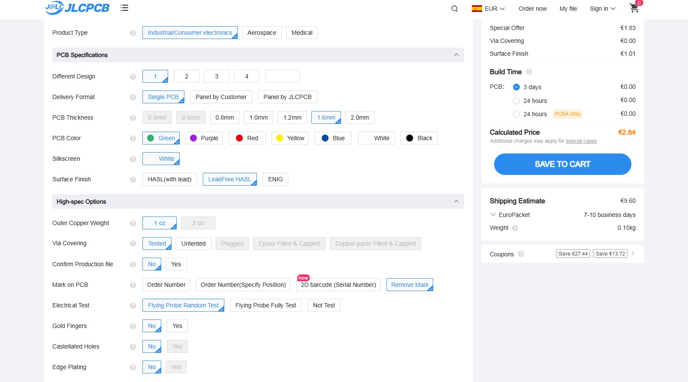Click help icon next to Edge Plating
The width and height of the screenshot is (688, 382).
[133, 367]
